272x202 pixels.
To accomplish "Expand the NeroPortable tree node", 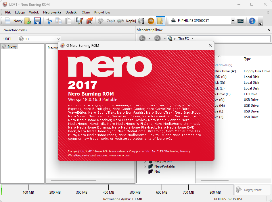I will point(145,167).
